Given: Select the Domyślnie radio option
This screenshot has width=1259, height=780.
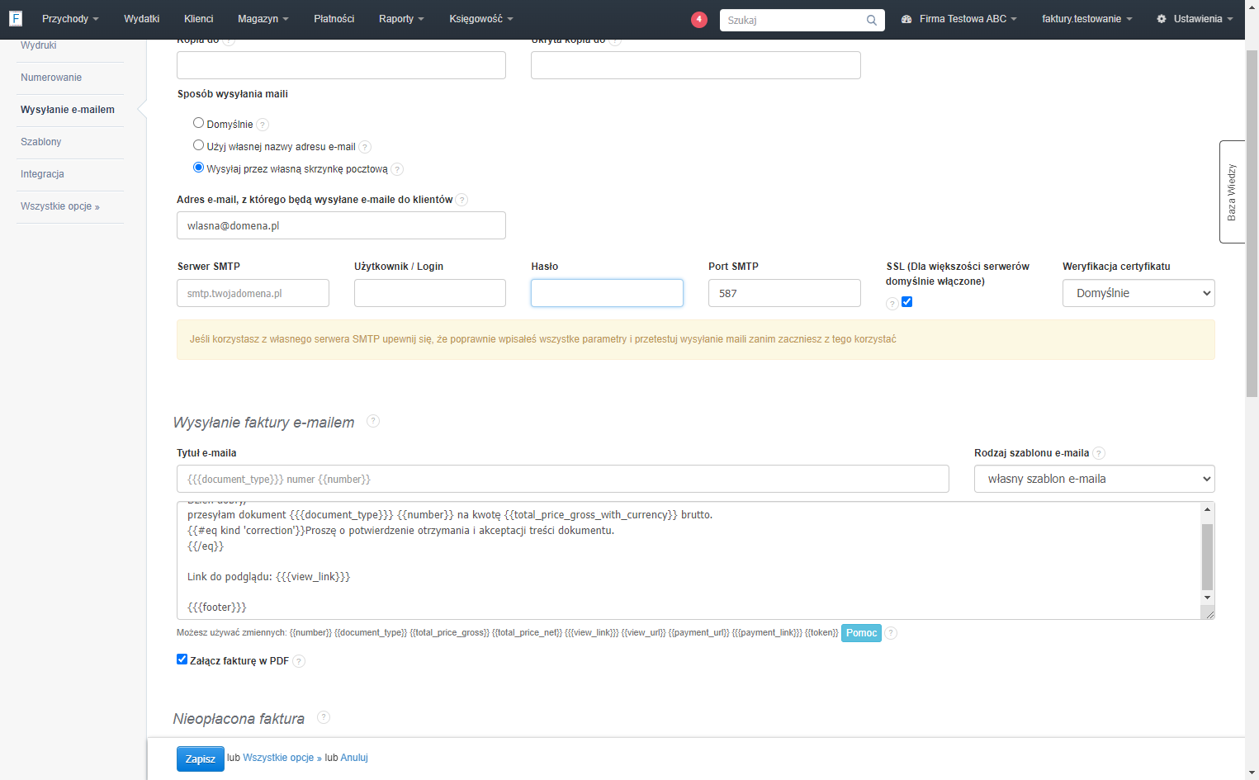Looking at the screenshot, I should coord(198,123).
